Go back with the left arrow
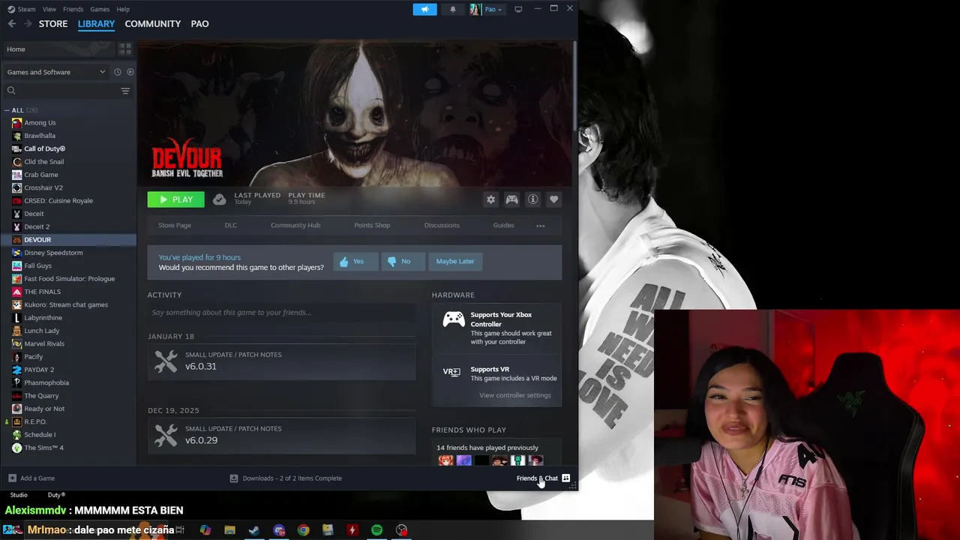Viewport: 960px width, 540px height. tap(12, 24)
